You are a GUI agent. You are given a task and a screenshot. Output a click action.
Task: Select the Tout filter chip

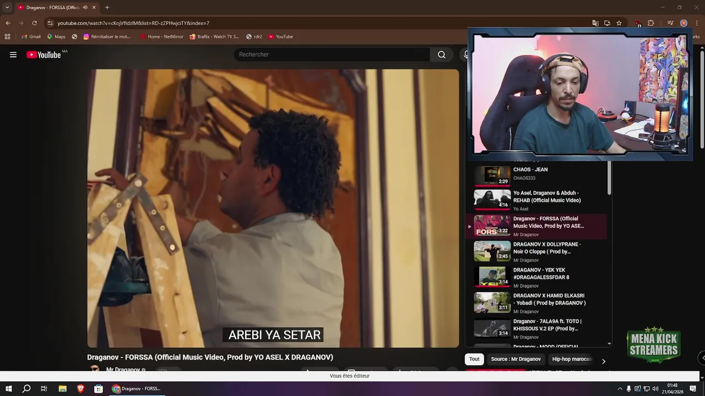coord(474,359)
